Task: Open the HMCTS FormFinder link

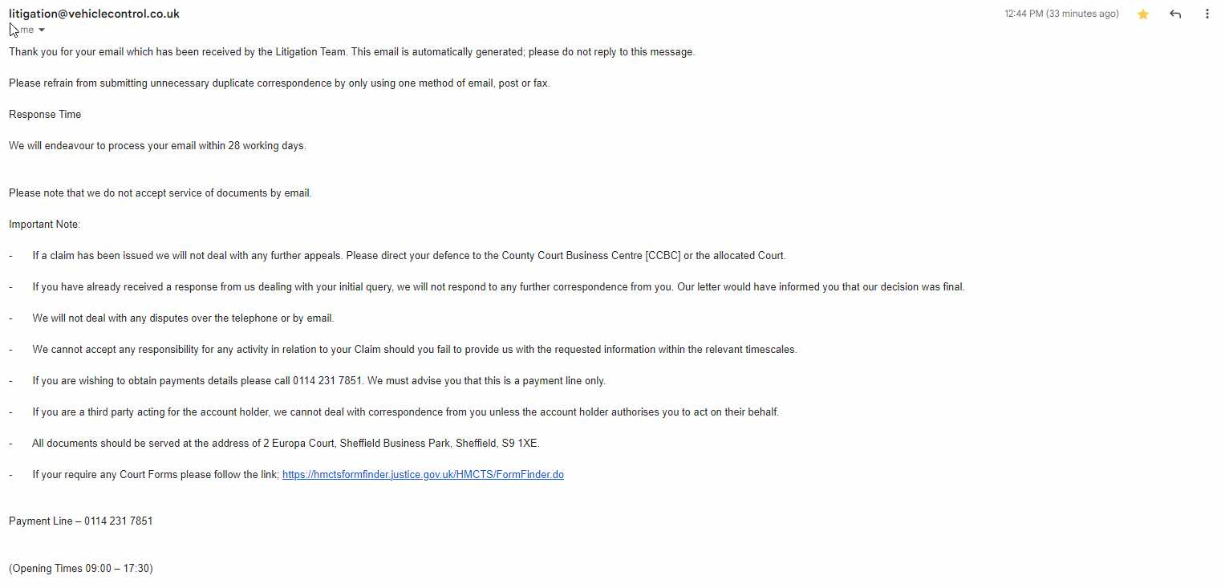Action: tap(423, 475)
